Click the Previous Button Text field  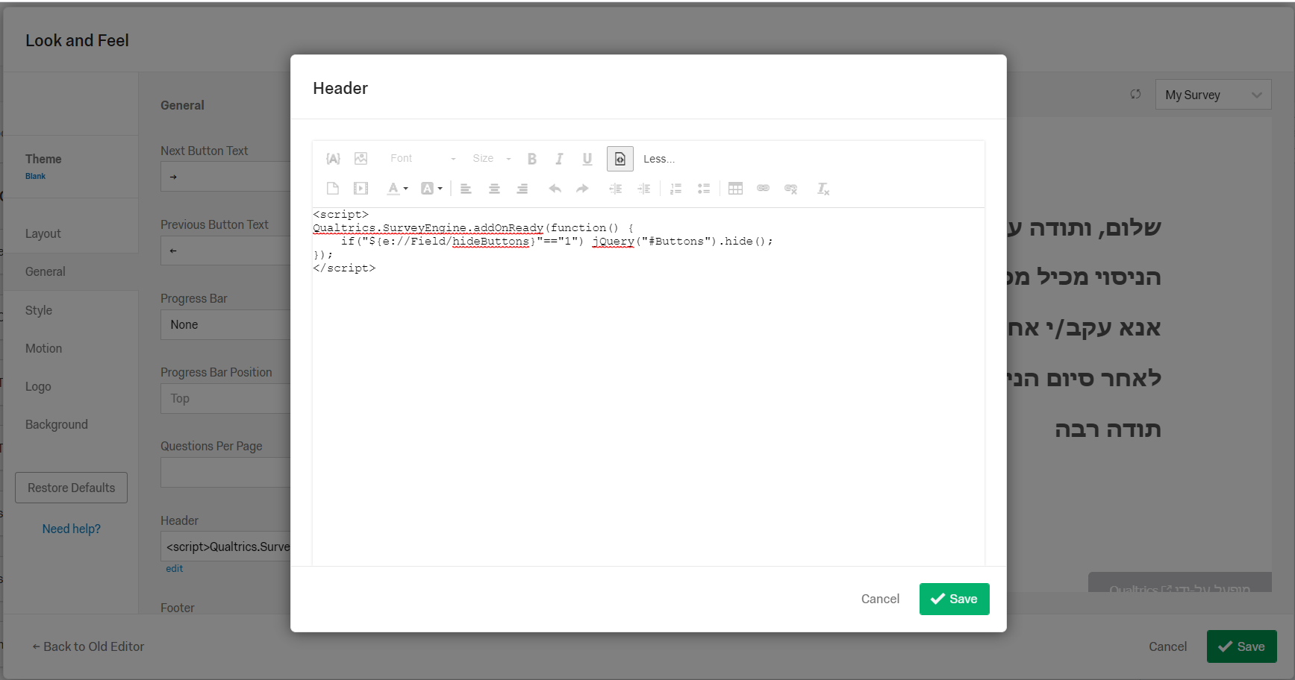(225, 251)
